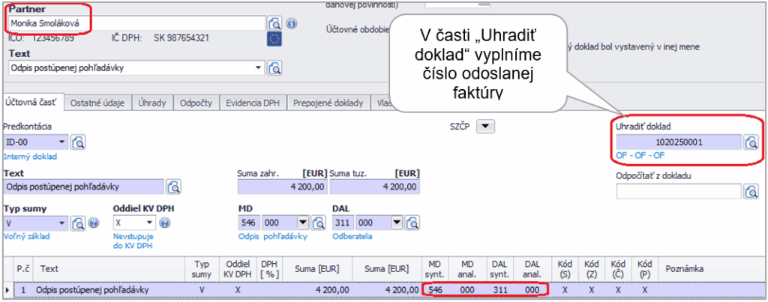
Task: Click lookup icon next to Uhradiť doklad
Action: [x=751, y=142]
